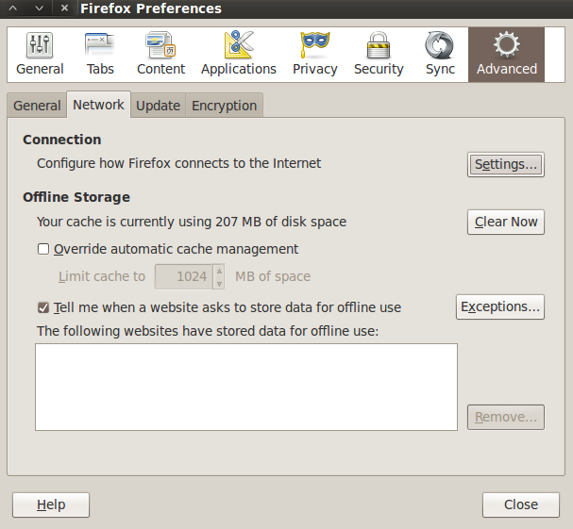Click the title bar roll-up arrow
This screenshot has height=529, width=573.
point(13,8)
